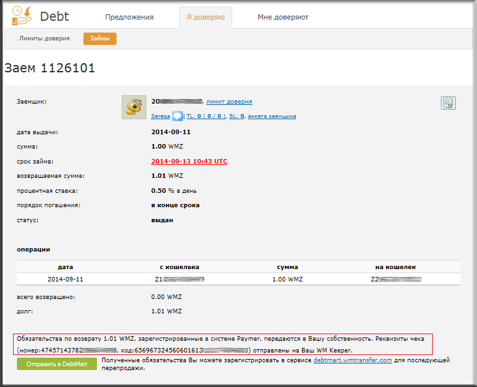The width and height of the screenshot is (477, 387).
Task: Select the Займы sub-tab
Action: tap(100, 38)
